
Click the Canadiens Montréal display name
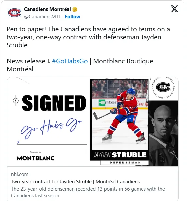pos(47,9)
